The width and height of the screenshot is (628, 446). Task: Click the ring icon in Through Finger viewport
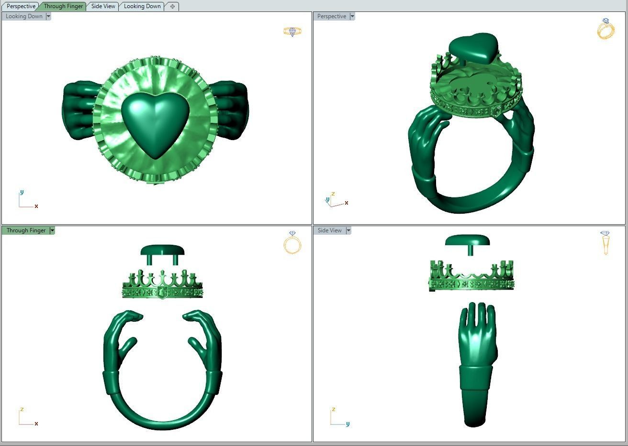[292, 242]
